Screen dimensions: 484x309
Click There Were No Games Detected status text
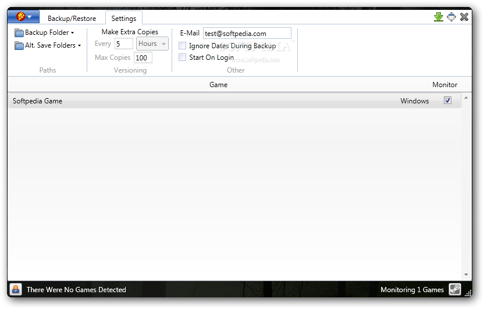click(x=76, y=290)
